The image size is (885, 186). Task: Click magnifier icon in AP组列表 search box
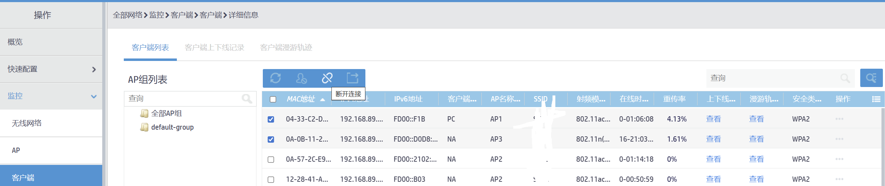tap(247, 99)
